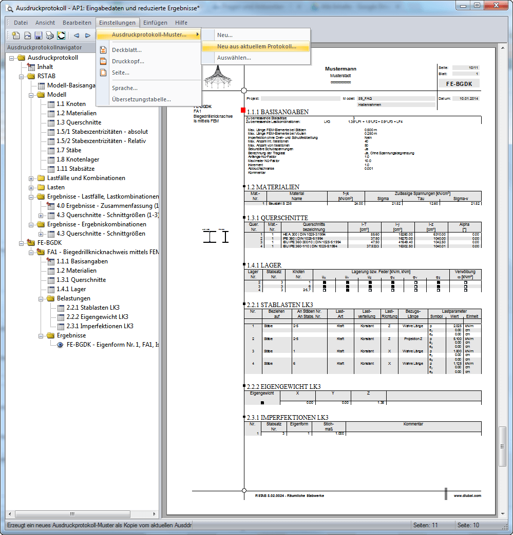Collapse the FE-BGDK tree node
513x535 pixels.
(x=21, y=243)
